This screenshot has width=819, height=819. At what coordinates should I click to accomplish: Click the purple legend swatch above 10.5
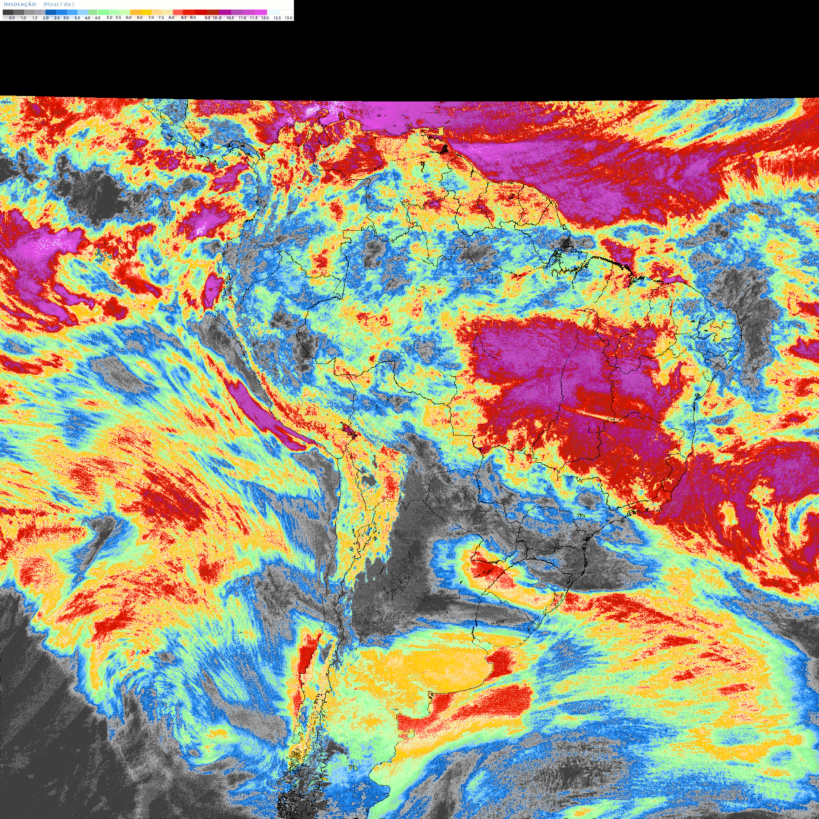(x=225, y=12)
